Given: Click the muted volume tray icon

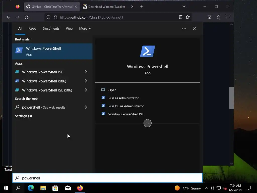Looking at the screenshot, I should tap(224, 188).
